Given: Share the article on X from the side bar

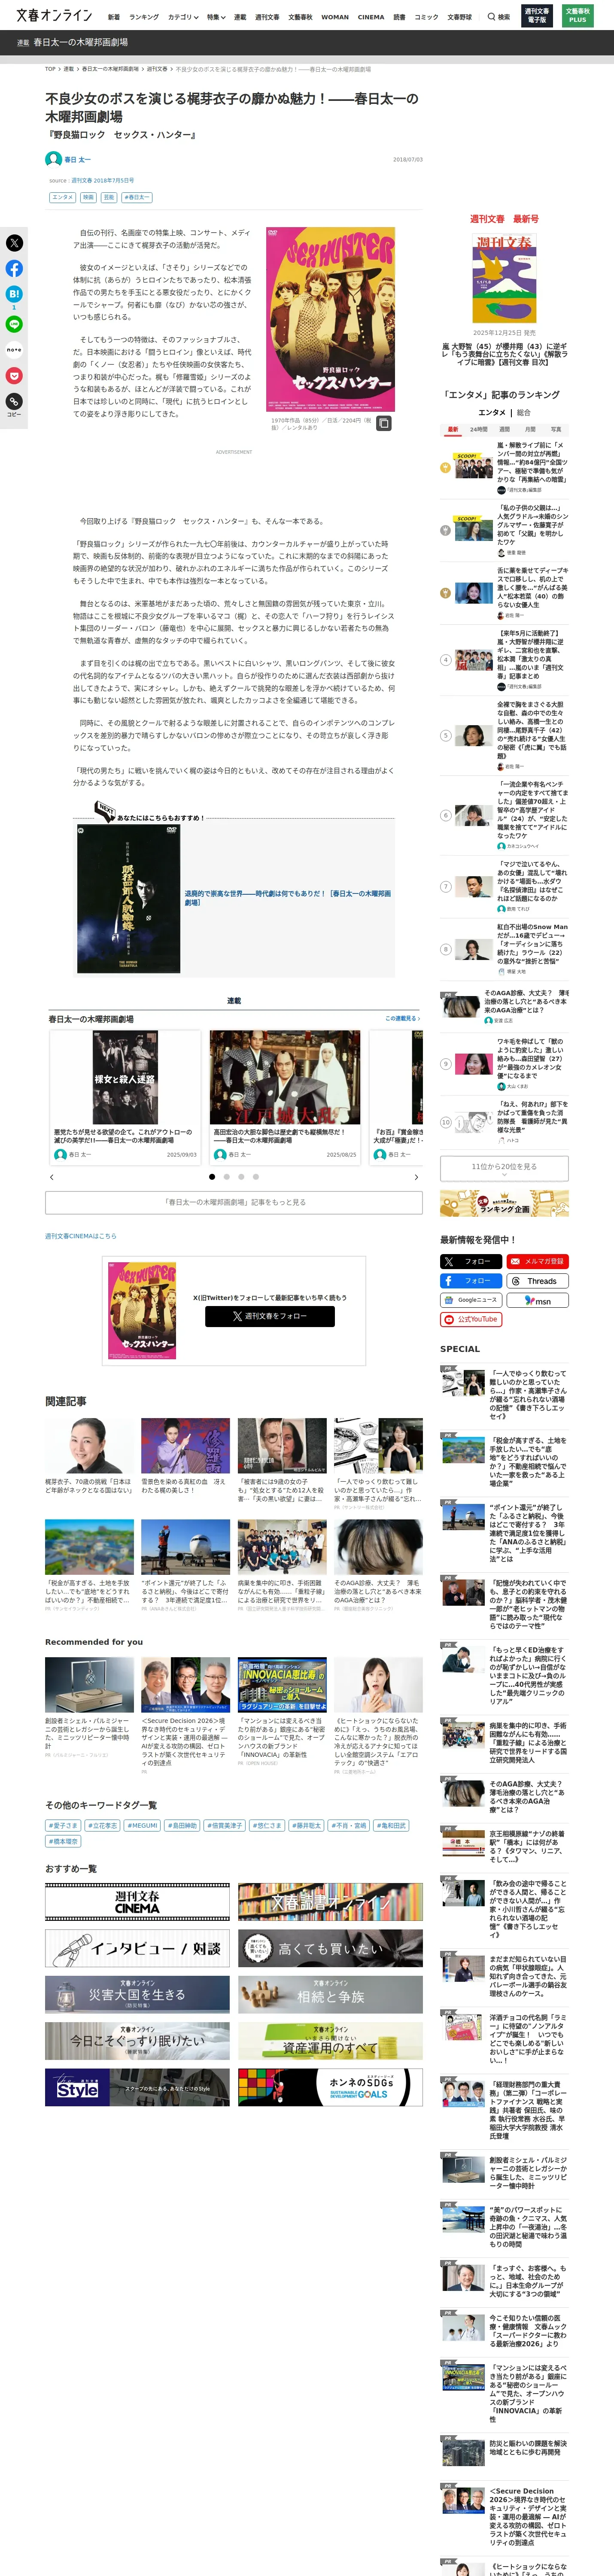Looking at the screenshot, I should [x=14, y=243].
